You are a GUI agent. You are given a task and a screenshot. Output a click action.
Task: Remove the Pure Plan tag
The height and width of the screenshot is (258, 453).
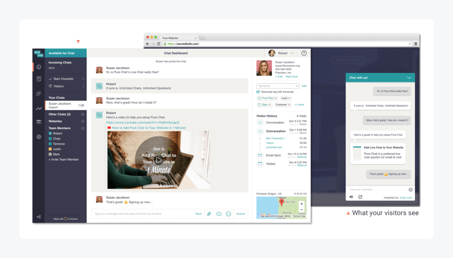point(276,98)
